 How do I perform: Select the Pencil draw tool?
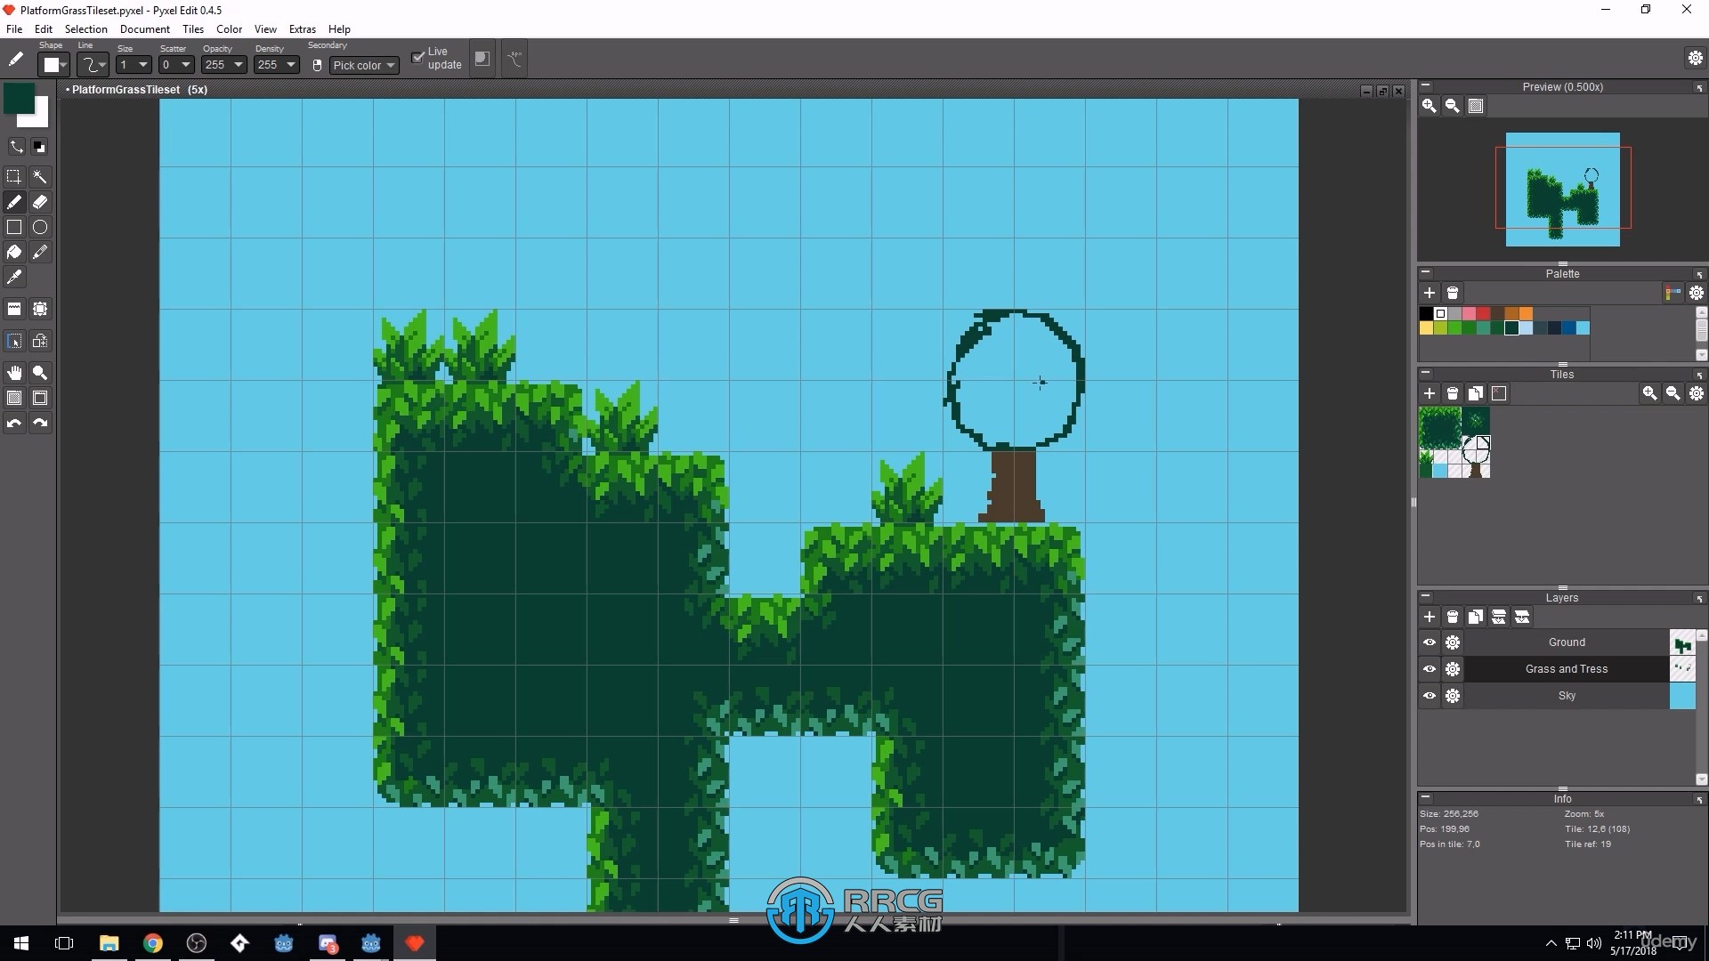[14, 200]
